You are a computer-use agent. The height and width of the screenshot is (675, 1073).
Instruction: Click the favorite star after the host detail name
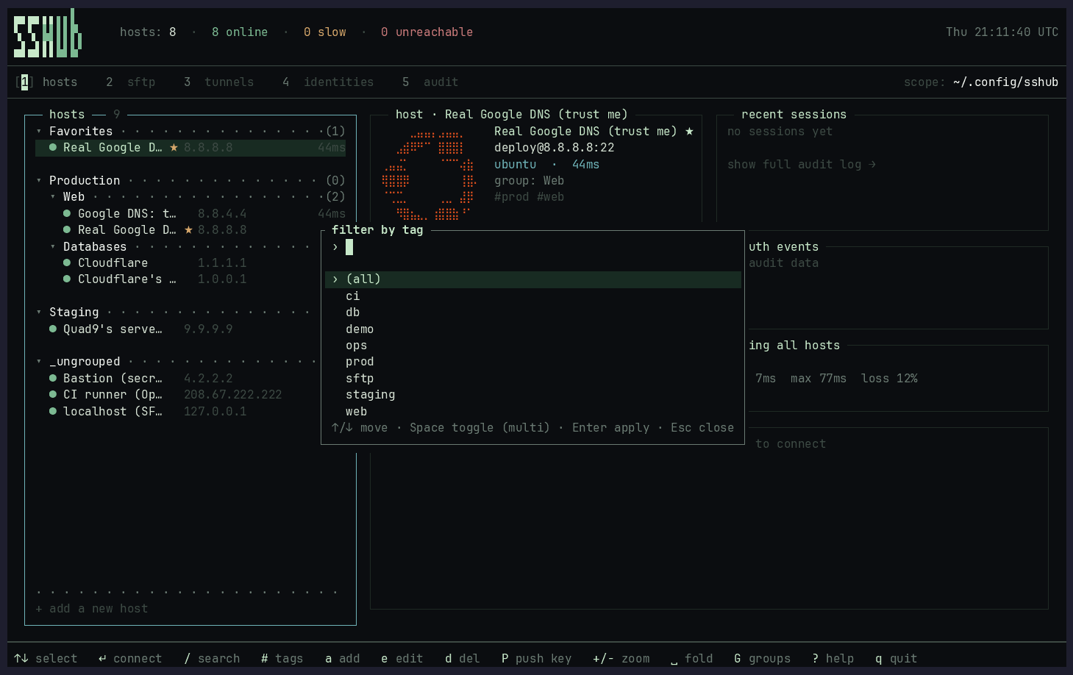click(x=689, y=131)
